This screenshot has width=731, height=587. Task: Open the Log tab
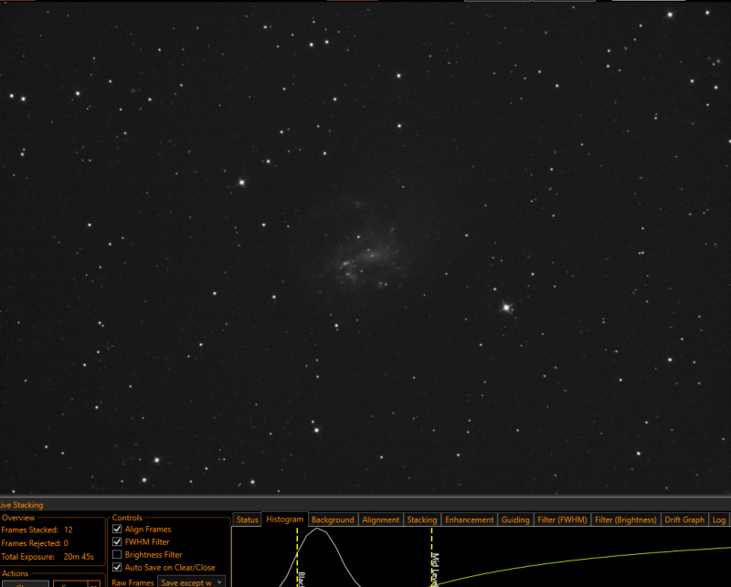pyautogui.click(x=718, y=519)
